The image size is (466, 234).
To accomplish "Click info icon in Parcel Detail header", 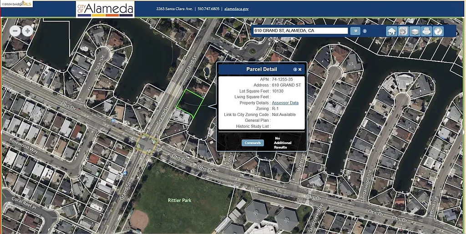I will coord(295,70).
